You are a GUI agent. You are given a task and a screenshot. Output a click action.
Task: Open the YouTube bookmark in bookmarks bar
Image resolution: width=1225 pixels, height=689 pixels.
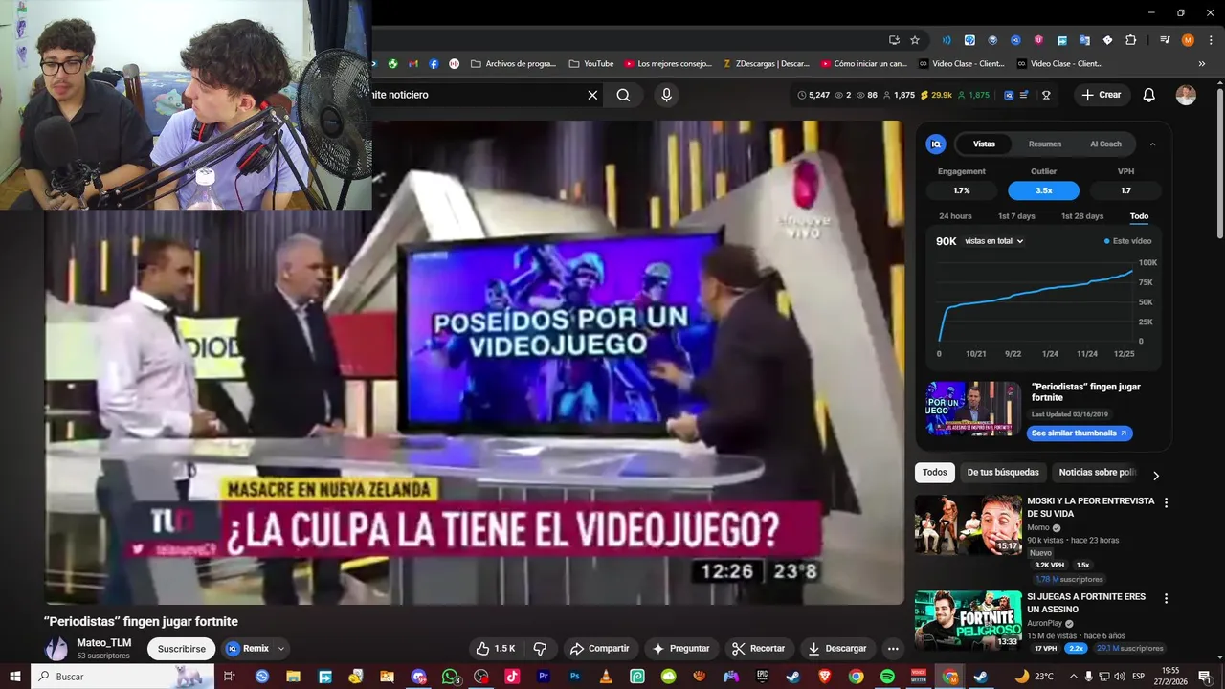click(590, 63)
